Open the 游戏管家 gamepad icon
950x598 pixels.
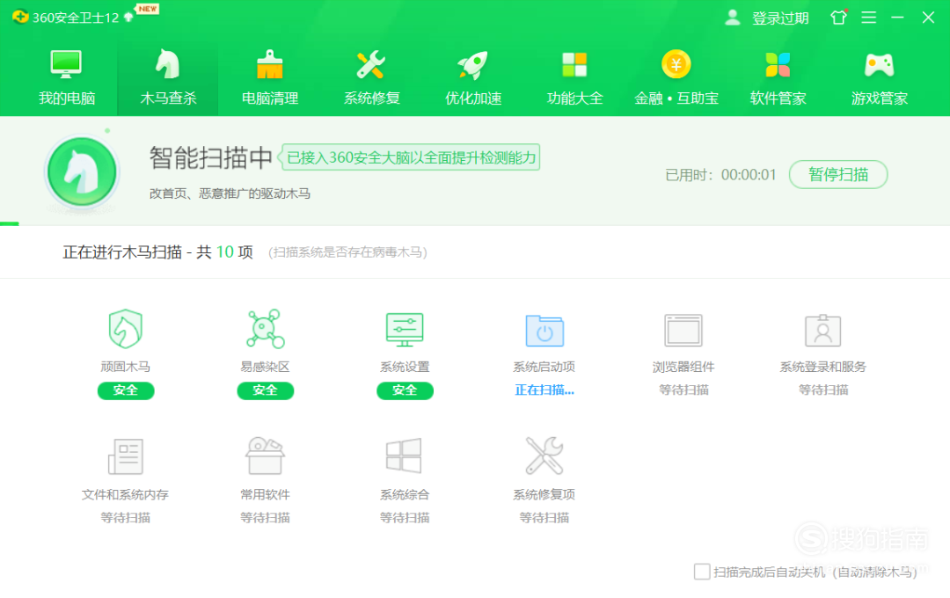tap(879, 64)
